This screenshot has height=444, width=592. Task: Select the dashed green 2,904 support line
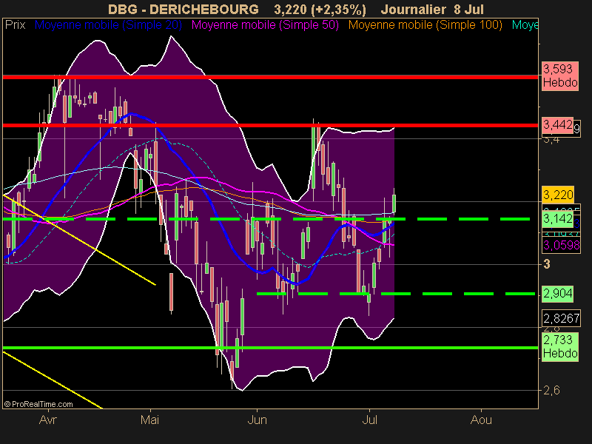pos(396,293)
